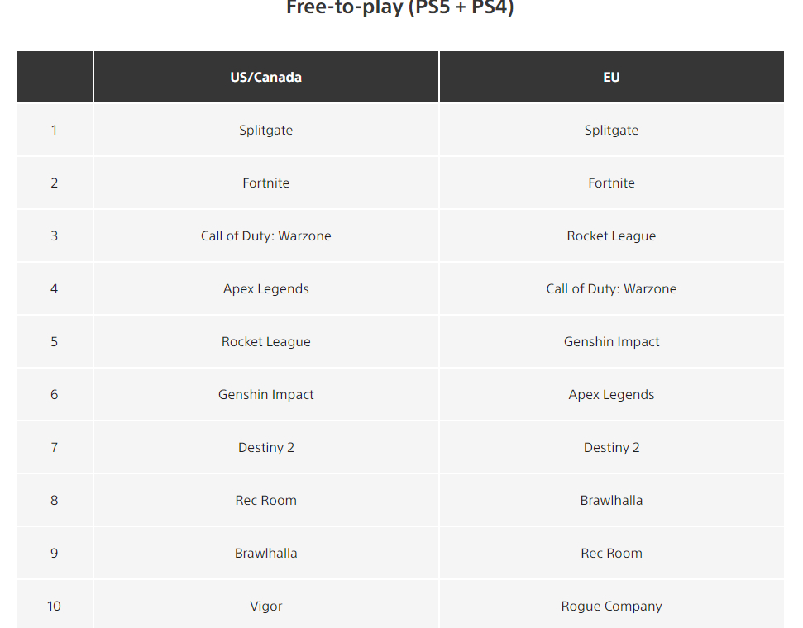This screenshot has width=803, height=628.
Task: Click Rocket League in US/Canada row 5
Action: [x=265, y=341]
